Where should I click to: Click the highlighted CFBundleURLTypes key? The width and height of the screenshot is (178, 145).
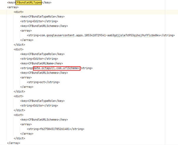click(x=29, y=3)
